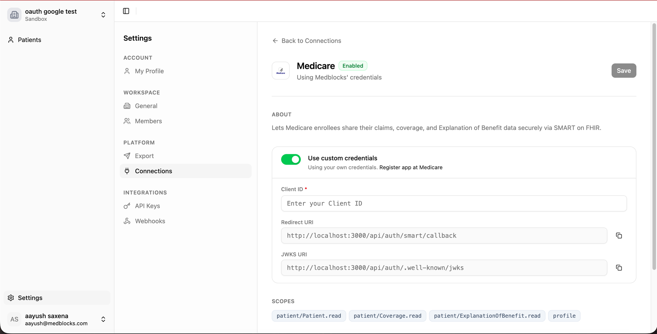Viewport: 657px width, 334px height.
Task: Click the patient/Patient.read scope tag
Action: (x=309, y=316)
